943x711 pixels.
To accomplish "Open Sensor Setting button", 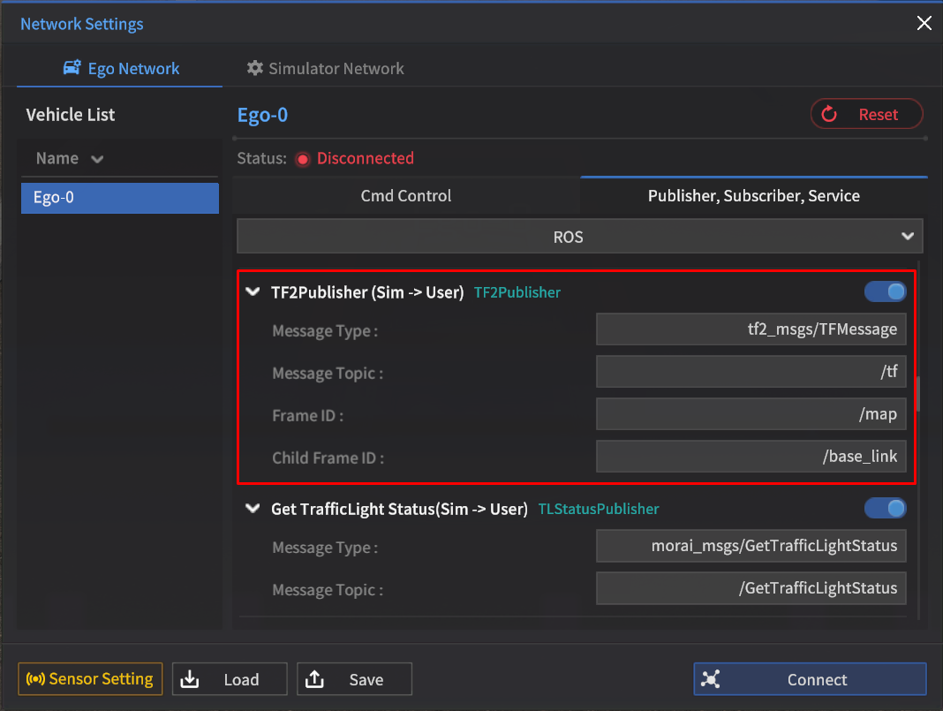I will point(90,679).
